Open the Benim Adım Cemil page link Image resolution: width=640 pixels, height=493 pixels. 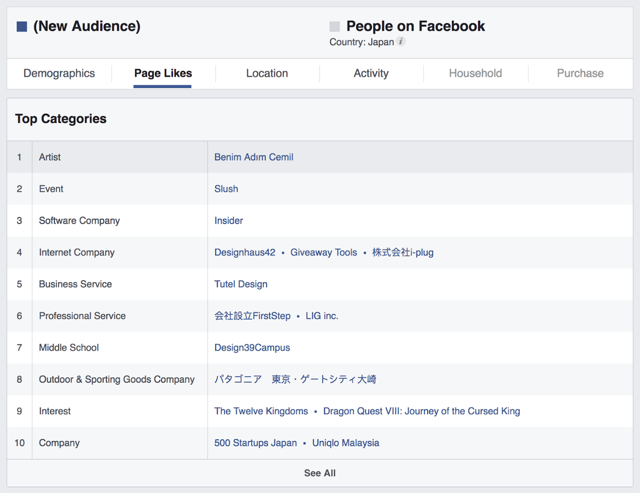click(x=253, y=157)
